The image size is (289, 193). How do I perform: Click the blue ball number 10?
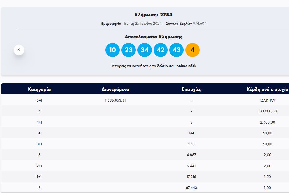(112, 50)
